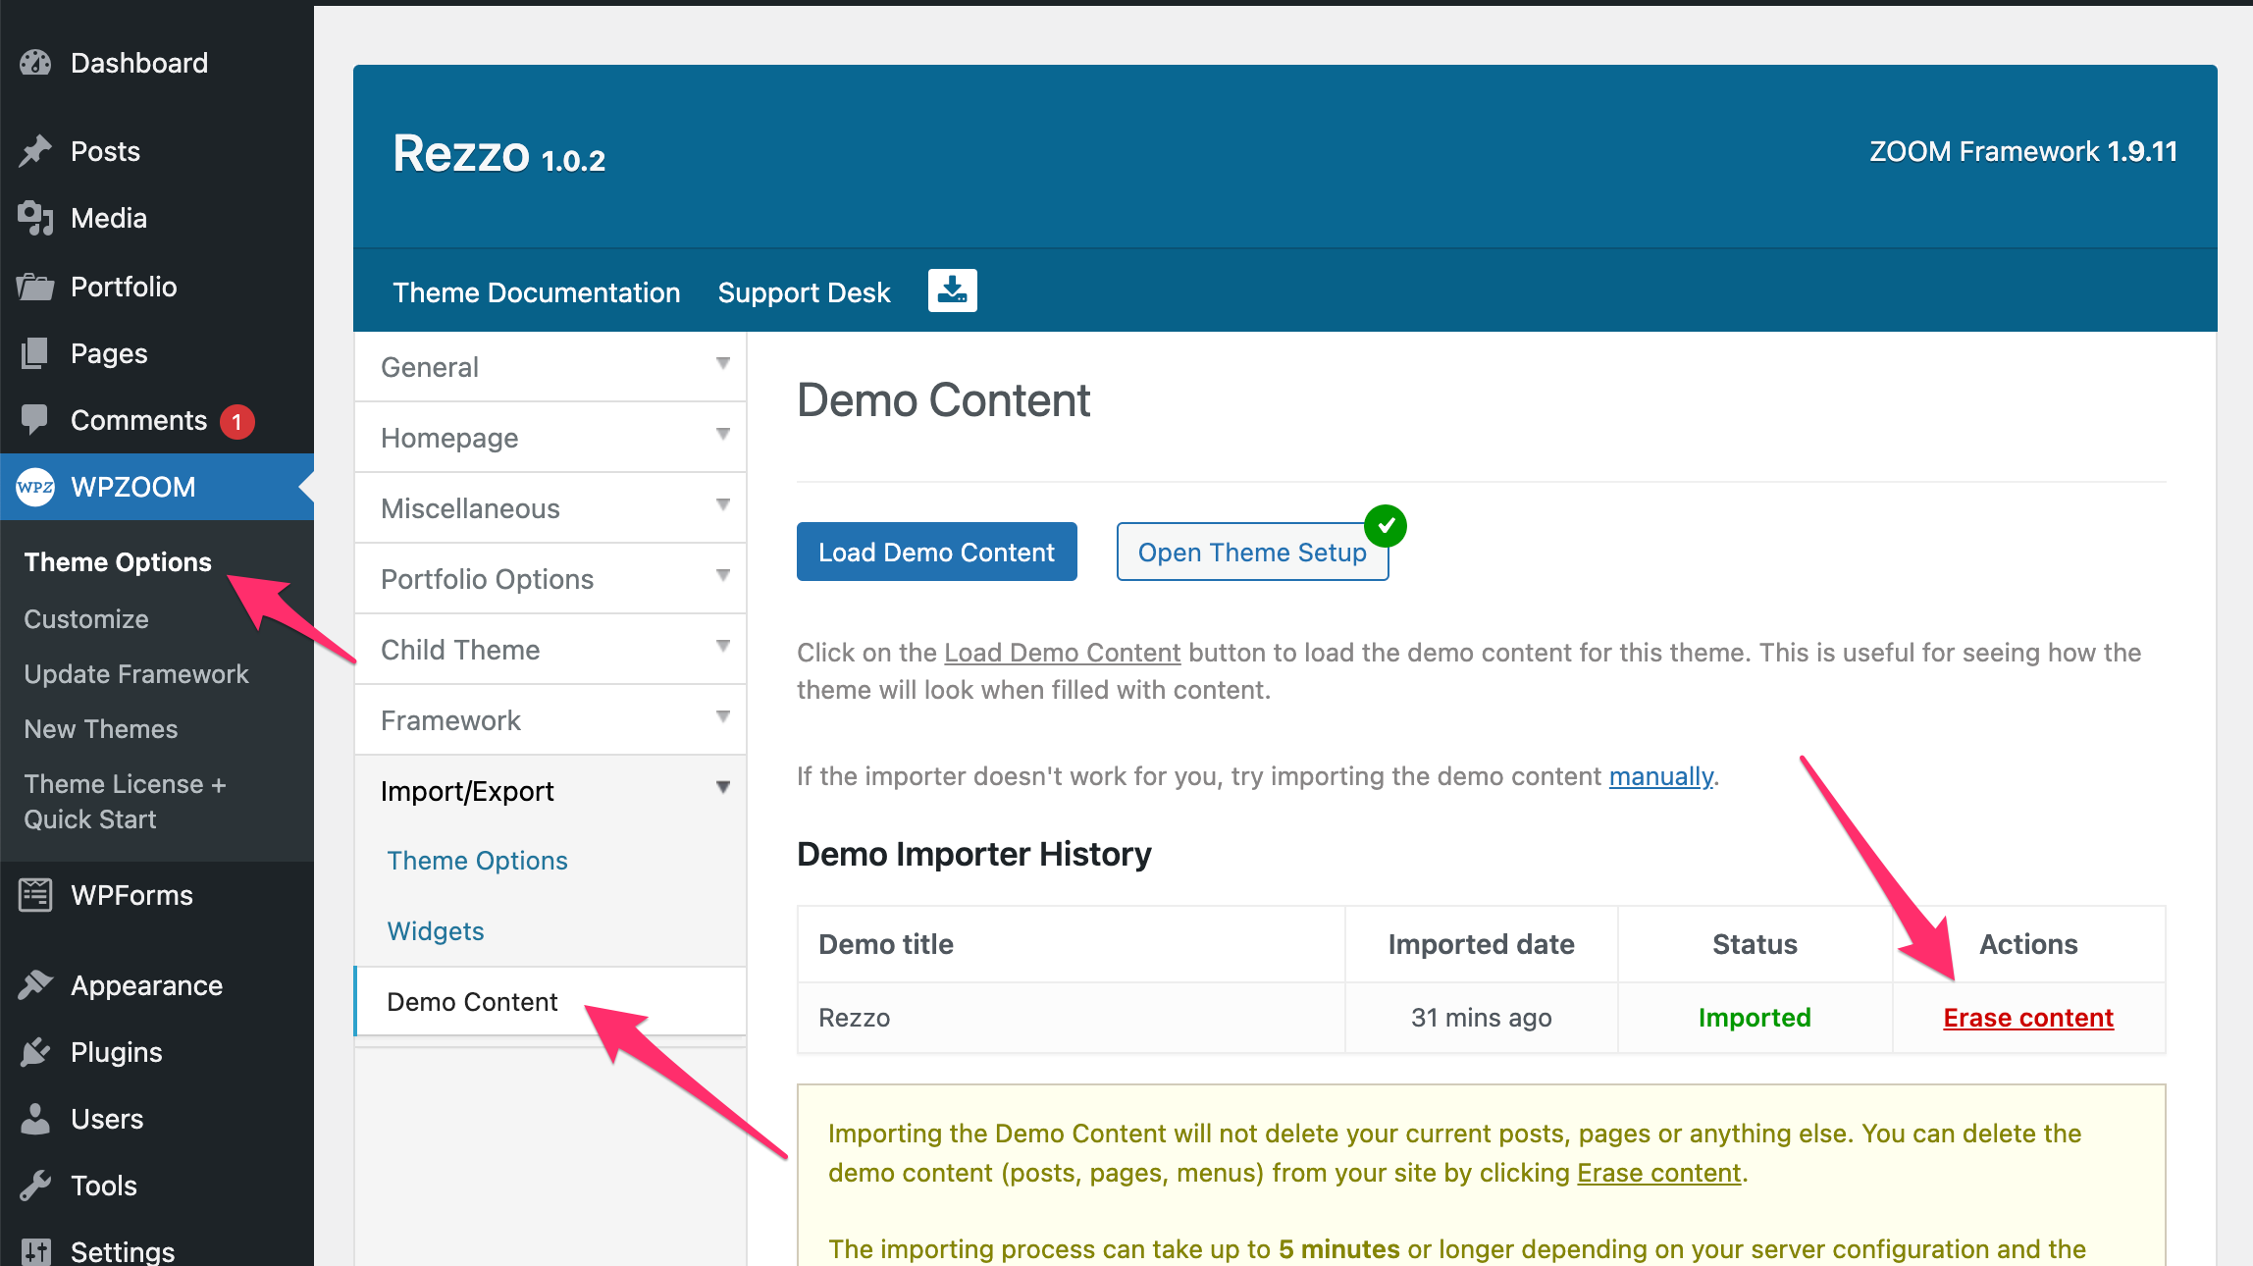Click Load Demo Content link in description
This screenshot has height=1266, width=2253.
(x=1062, y=653)
